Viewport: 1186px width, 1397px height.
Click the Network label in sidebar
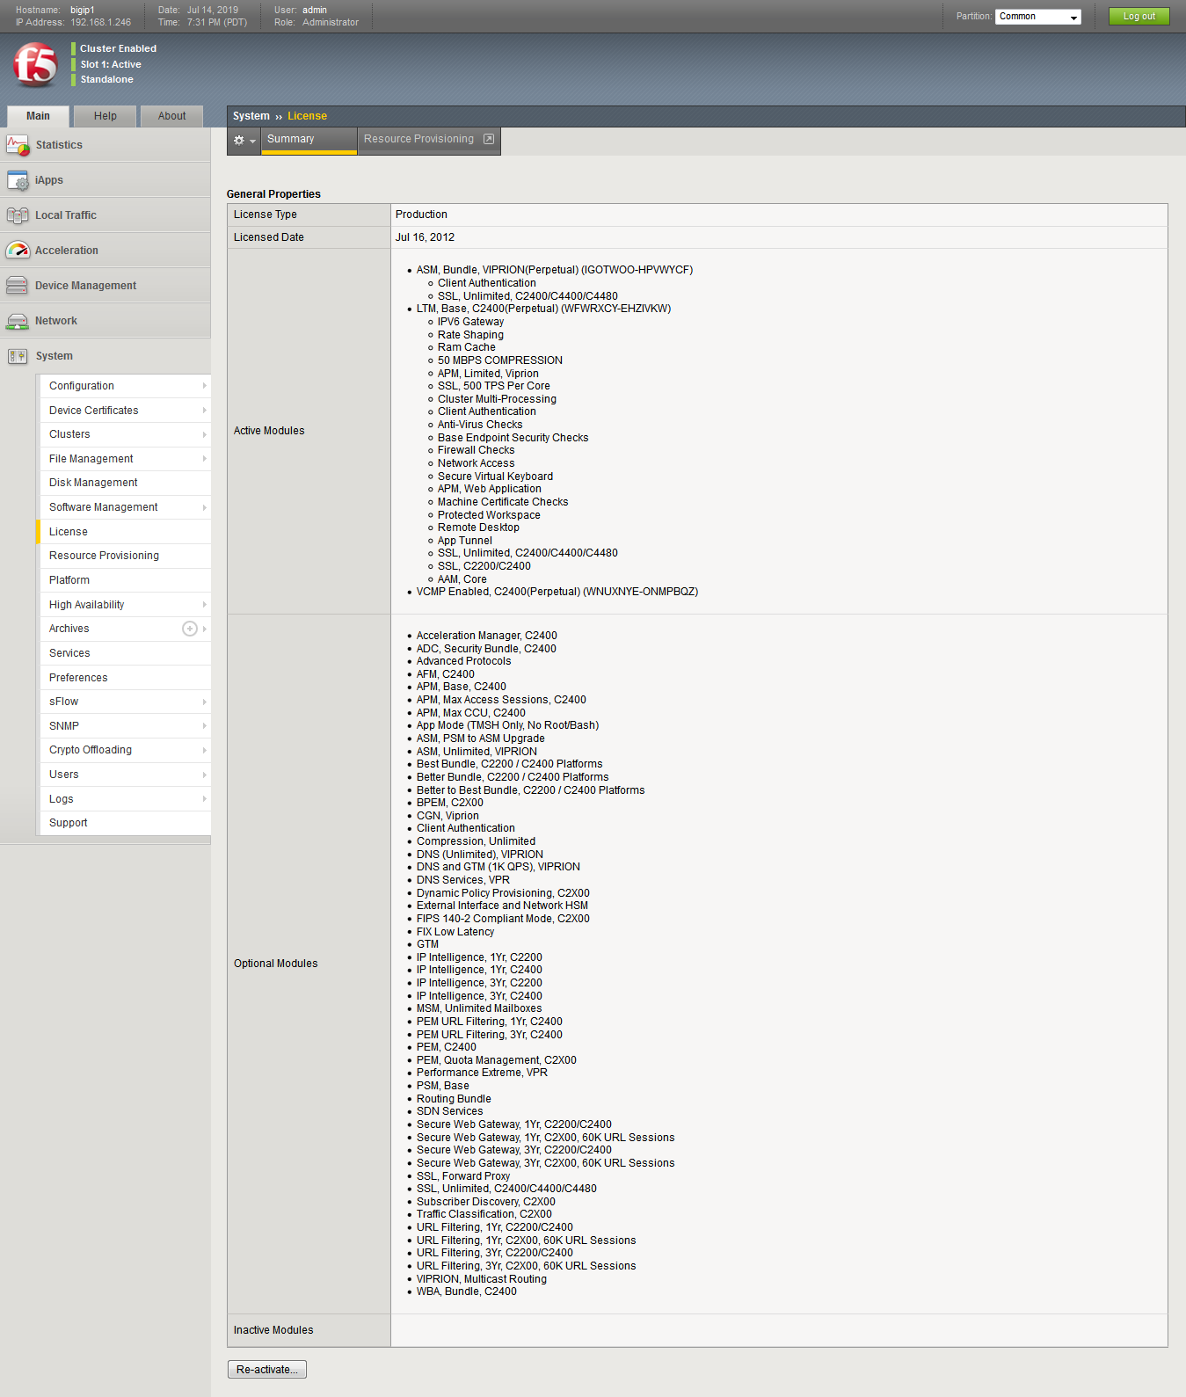tap(56, 321)
